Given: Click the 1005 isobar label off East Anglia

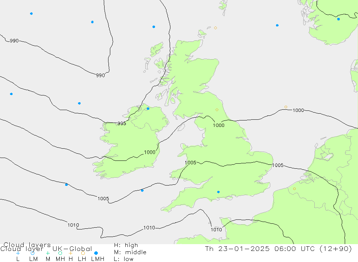Looking at the screenshot, I should coord(278,165).
